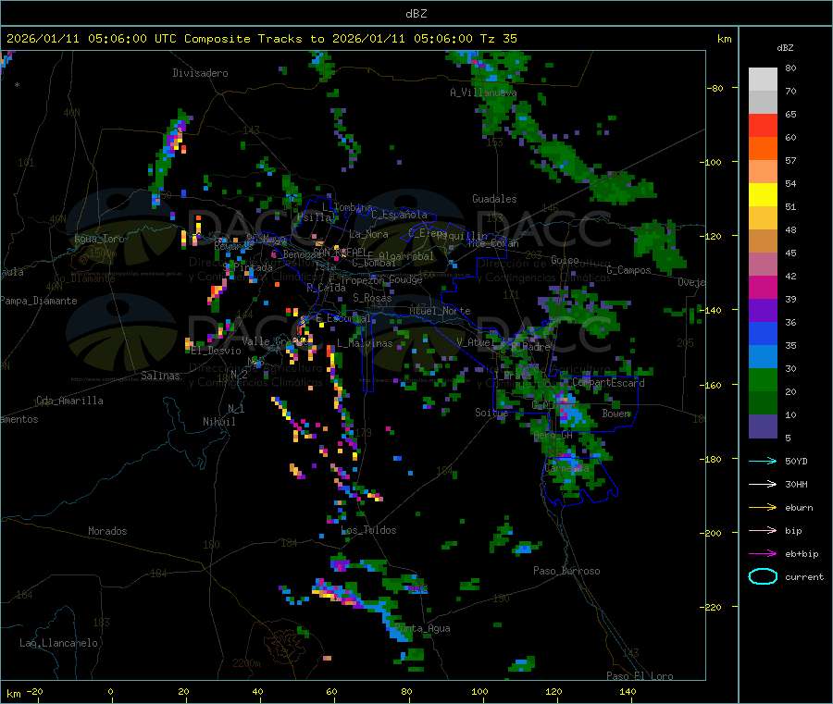Click the pink bip arrow in legend
The width and height of the screenshot is (833, 704).
pos(763,530)
